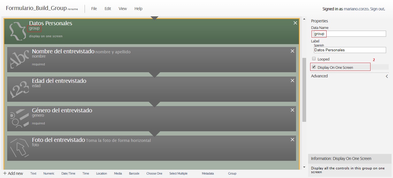Click the scrollbar down arrow
Screen dimensions: 393x178
click(304, 167)
